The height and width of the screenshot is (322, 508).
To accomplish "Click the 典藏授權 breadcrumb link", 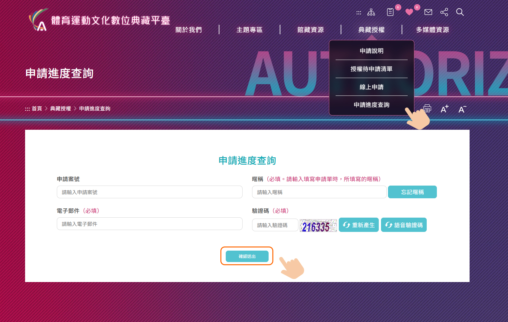I will point(60,108).
